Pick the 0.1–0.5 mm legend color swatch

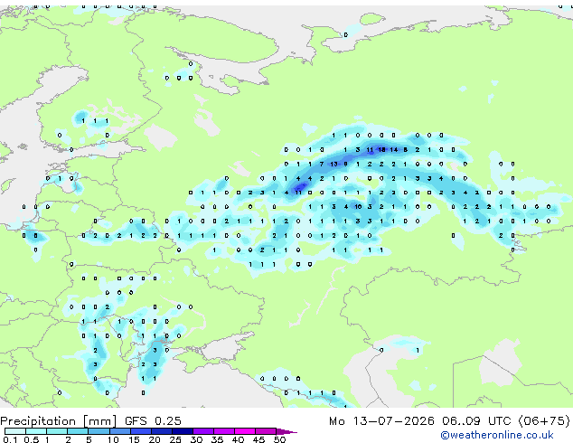15,431
